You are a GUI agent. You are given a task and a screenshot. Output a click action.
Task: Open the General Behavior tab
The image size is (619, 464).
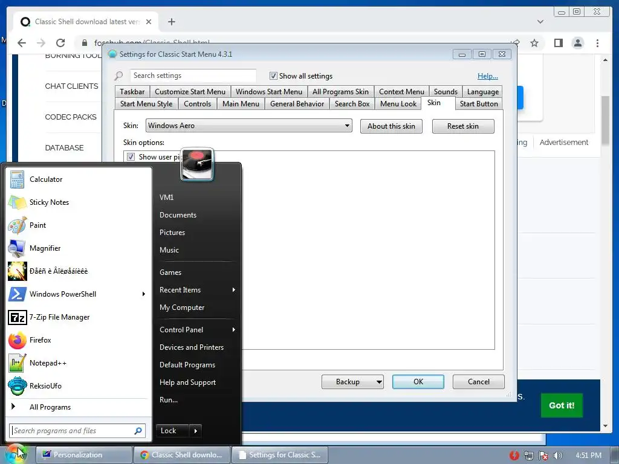297,104
